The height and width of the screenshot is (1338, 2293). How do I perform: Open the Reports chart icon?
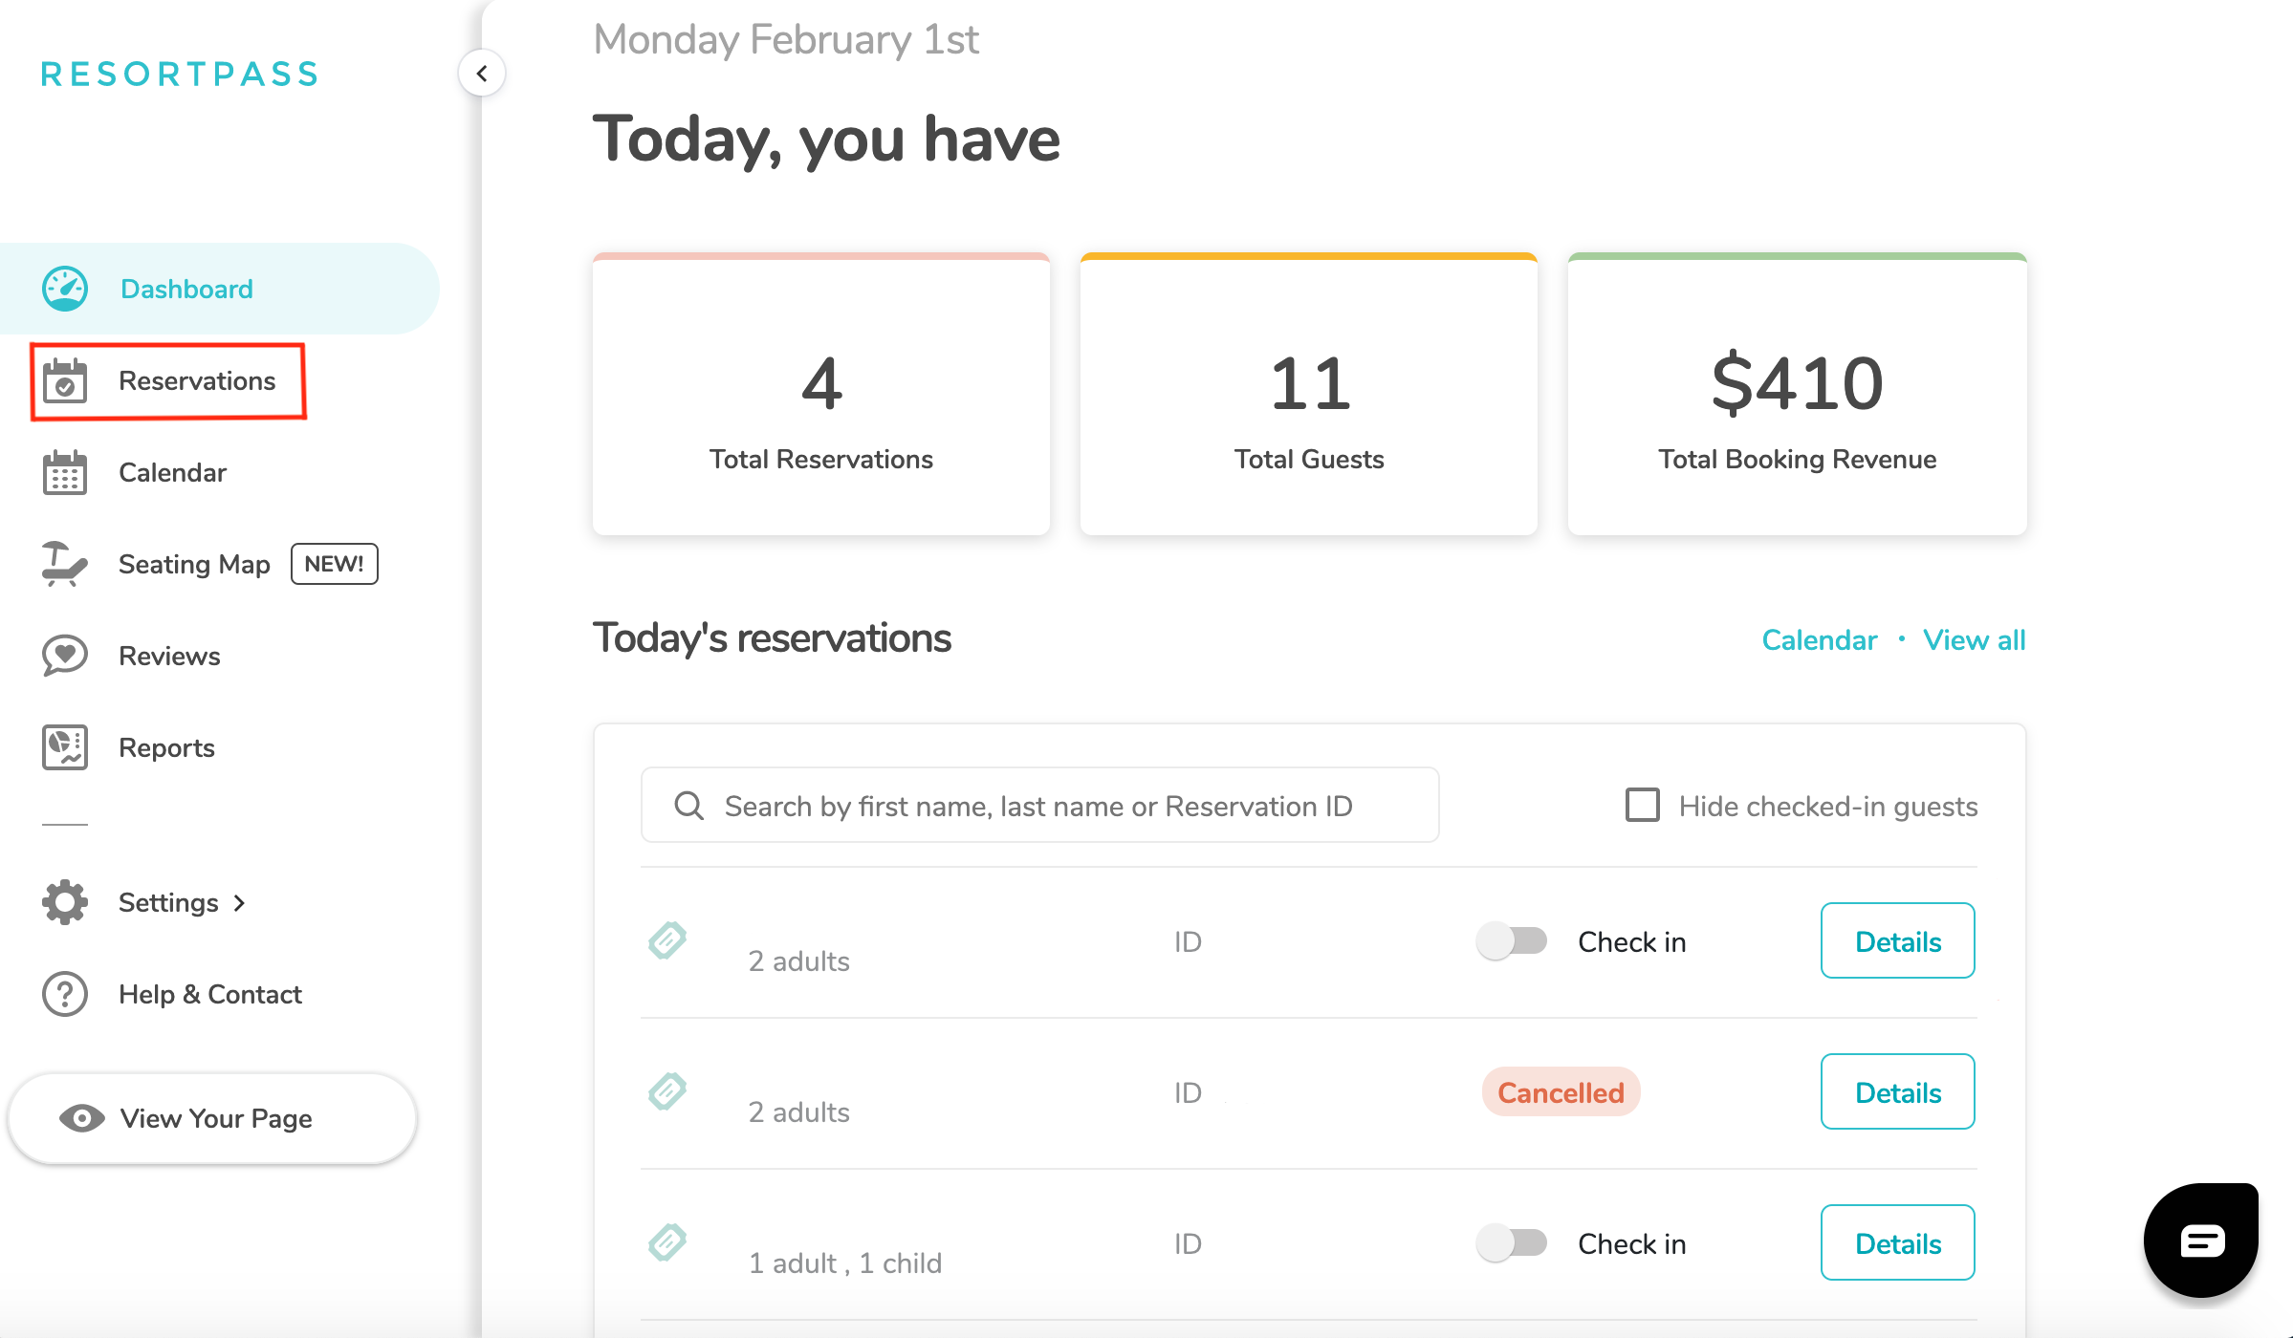(x=65, y=747)
